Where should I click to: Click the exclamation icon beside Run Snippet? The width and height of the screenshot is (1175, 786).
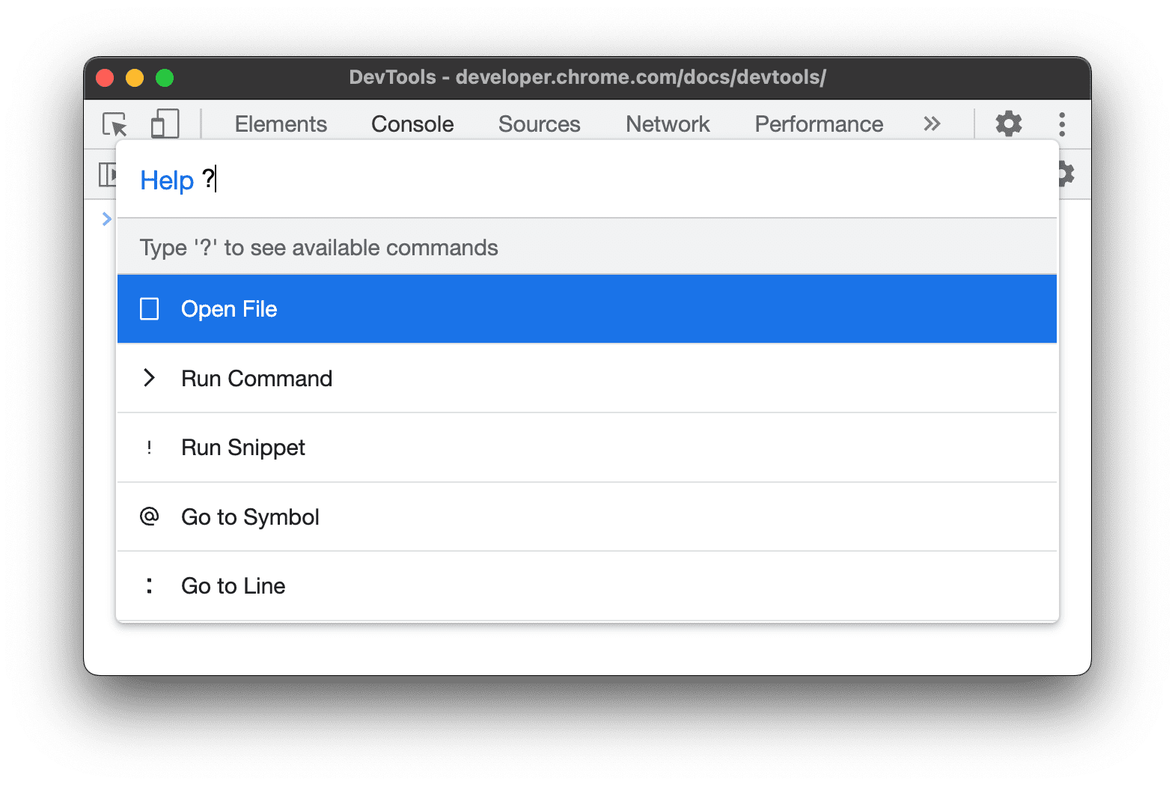tap(150, 448)
